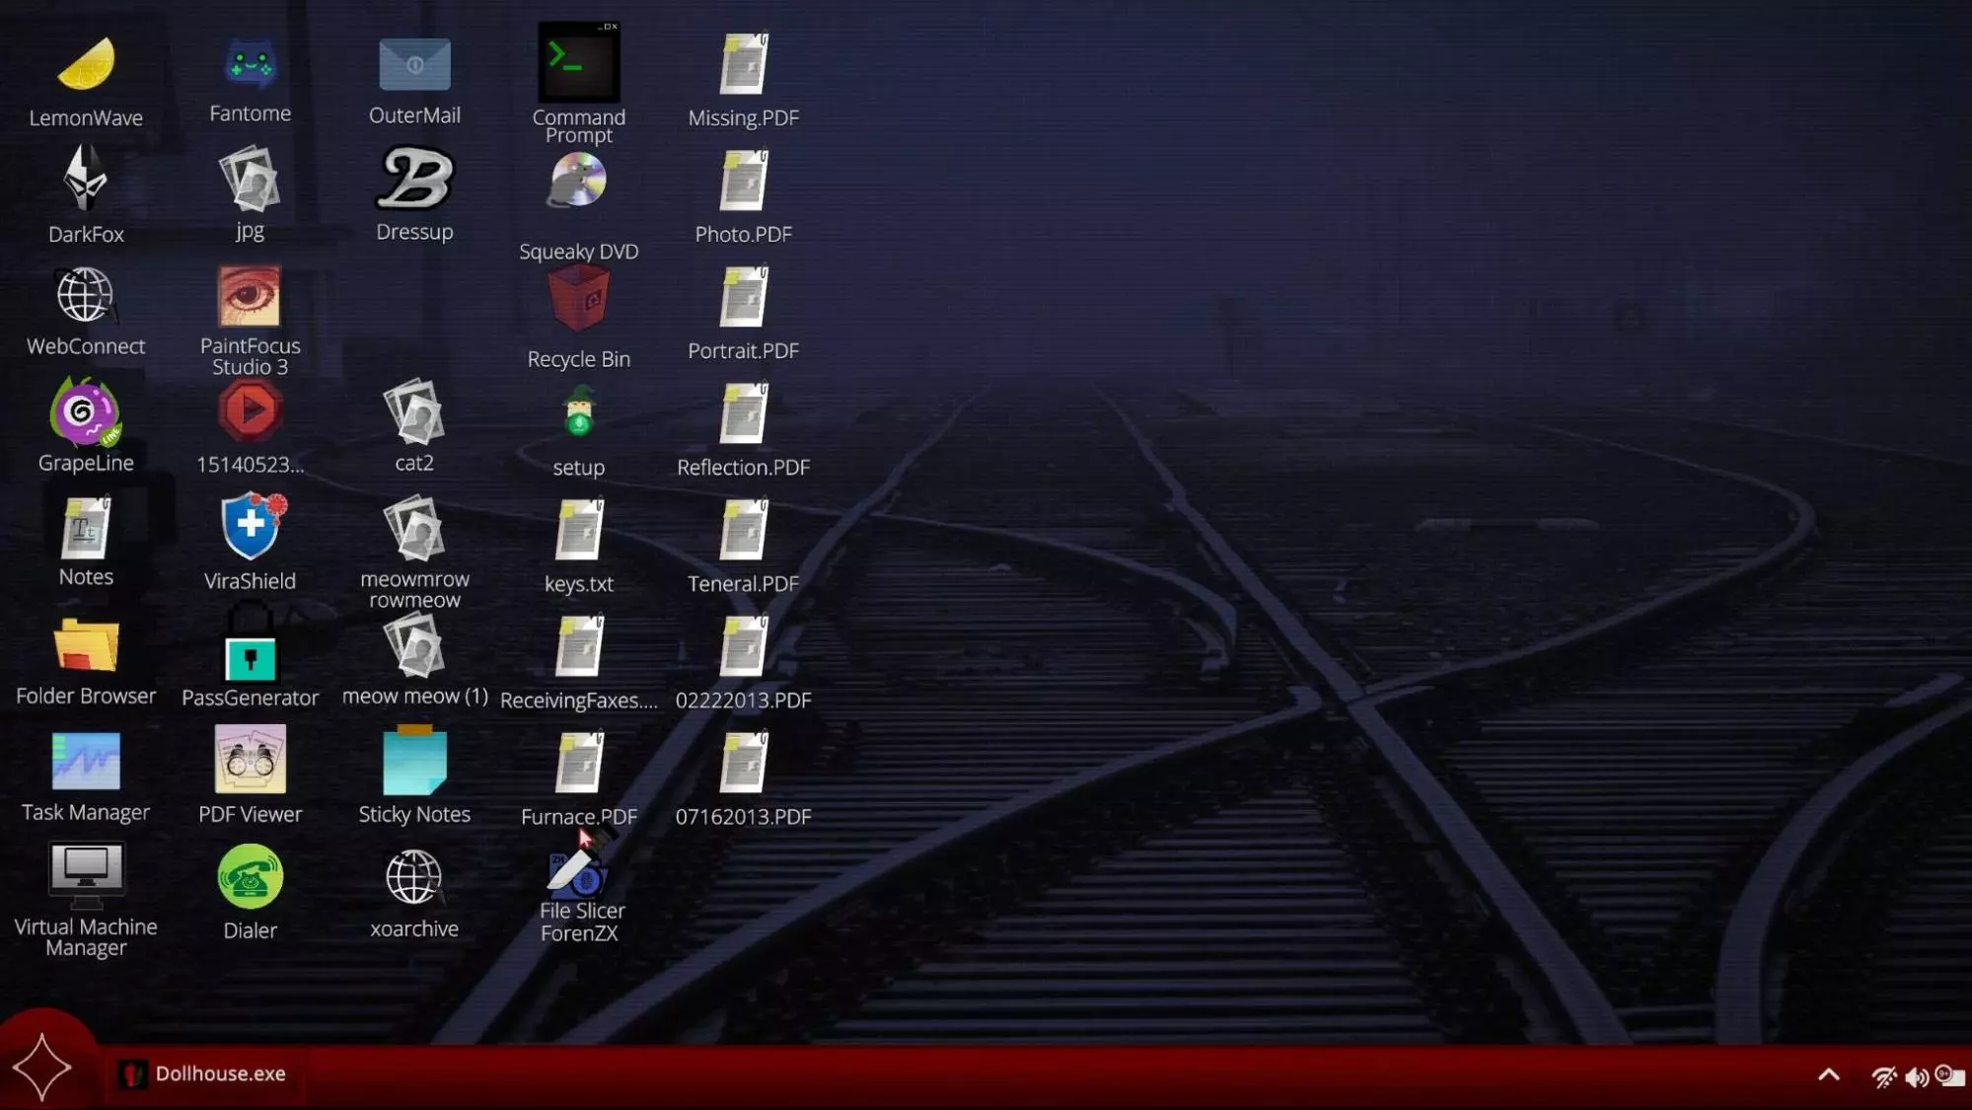Select the File Slicer ForenZX icon

pyautogui.click(x=578, y=875)
